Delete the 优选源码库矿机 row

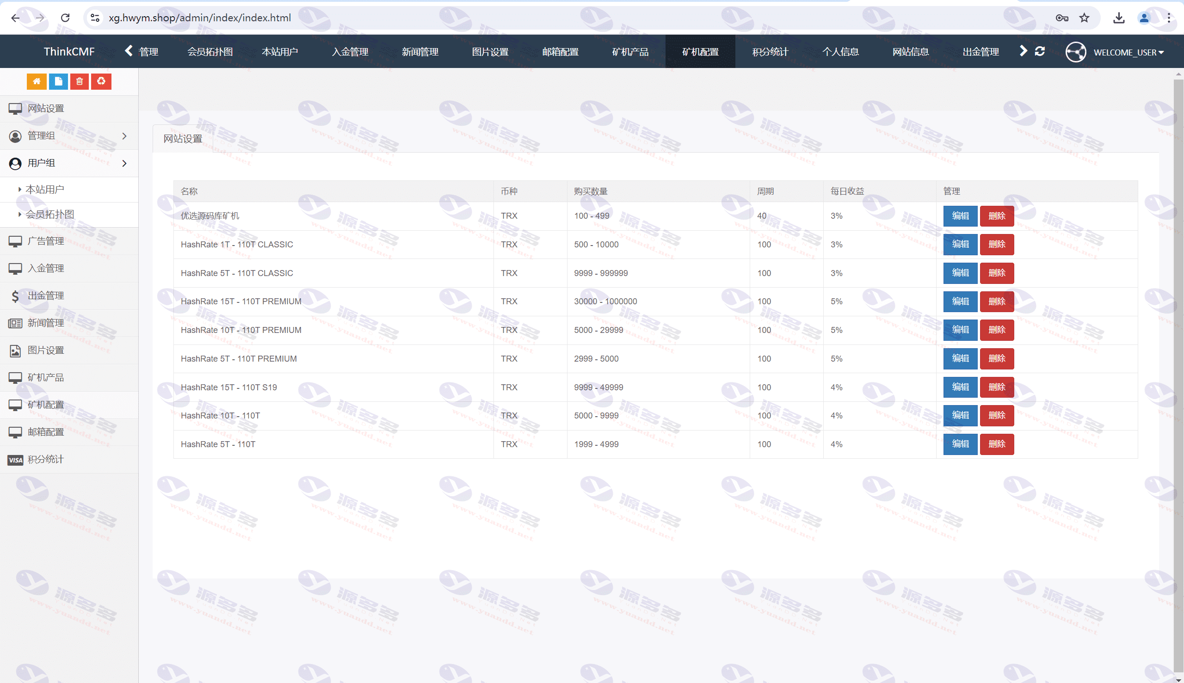[x=997, y=216]
